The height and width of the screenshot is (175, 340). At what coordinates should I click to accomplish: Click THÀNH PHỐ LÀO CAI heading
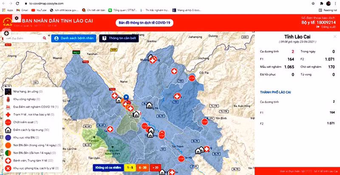click(x=275, y=92)
